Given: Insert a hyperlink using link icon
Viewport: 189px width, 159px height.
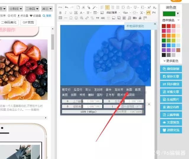Looking at the screenshot, I should 87,18.
